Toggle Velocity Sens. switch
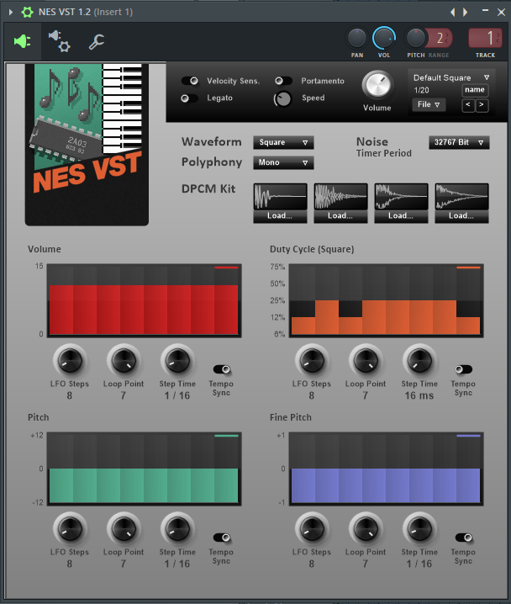This screenshot has width=511, height=604. click(190, 81)
